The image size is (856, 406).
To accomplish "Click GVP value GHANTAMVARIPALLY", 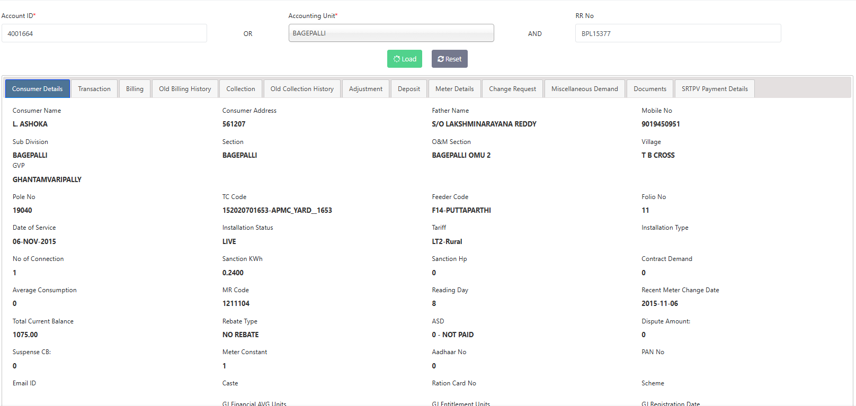I will point(47,179).
